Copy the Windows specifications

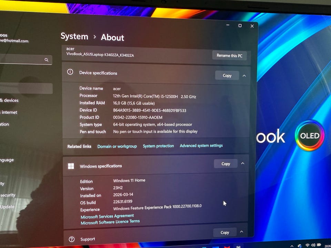coord(225,164)
